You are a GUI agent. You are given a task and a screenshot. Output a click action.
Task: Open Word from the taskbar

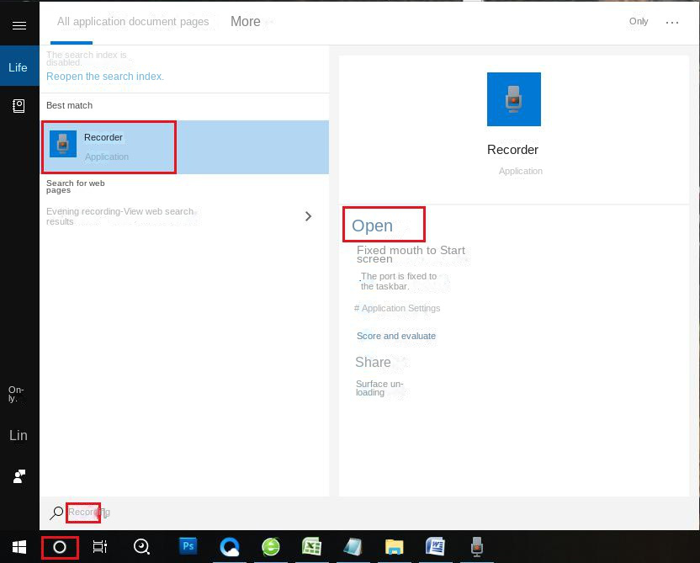pyautogui.click(x=435, y=546)
